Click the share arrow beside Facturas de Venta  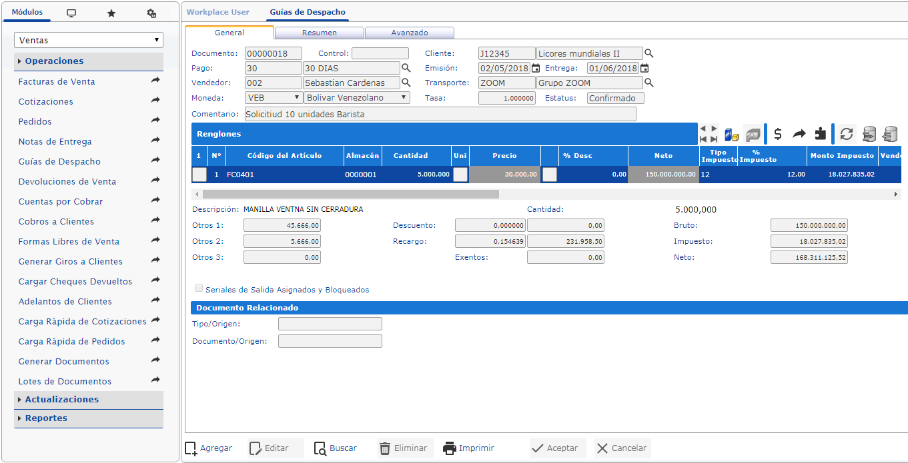click(155, 81)
